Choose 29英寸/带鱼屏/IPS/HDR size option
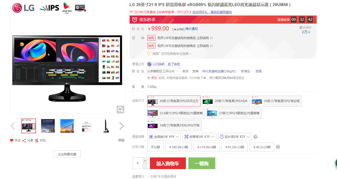Image resolution: width=337 pixels, height=179 pixels. [x=226, y=101]
